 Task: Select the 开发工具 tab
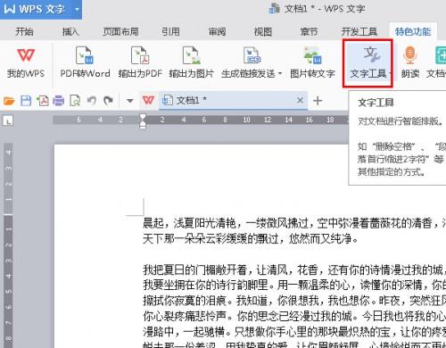pyautogui.click(x=359, y=31)
